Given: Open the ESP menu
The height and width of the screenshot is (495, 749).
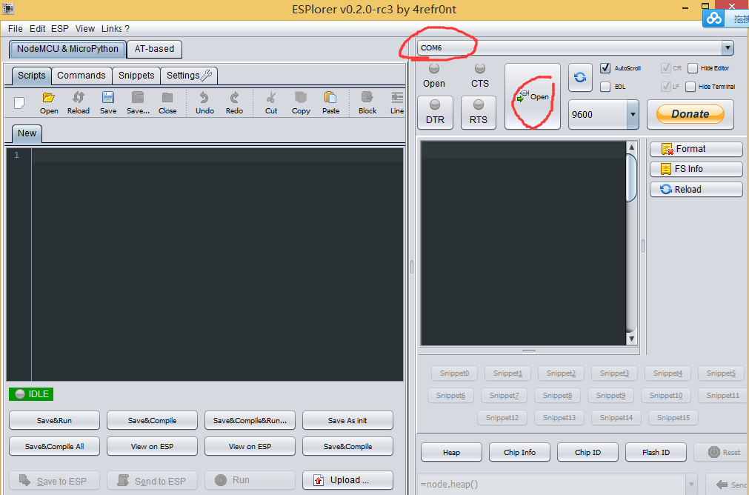Looking at the screenshot, I should pos(60,29).
